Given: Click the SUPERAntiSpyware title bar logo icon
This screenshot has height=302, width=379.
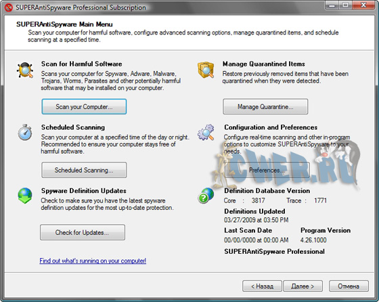Looking at the screenshot, I should click(8, 7).
